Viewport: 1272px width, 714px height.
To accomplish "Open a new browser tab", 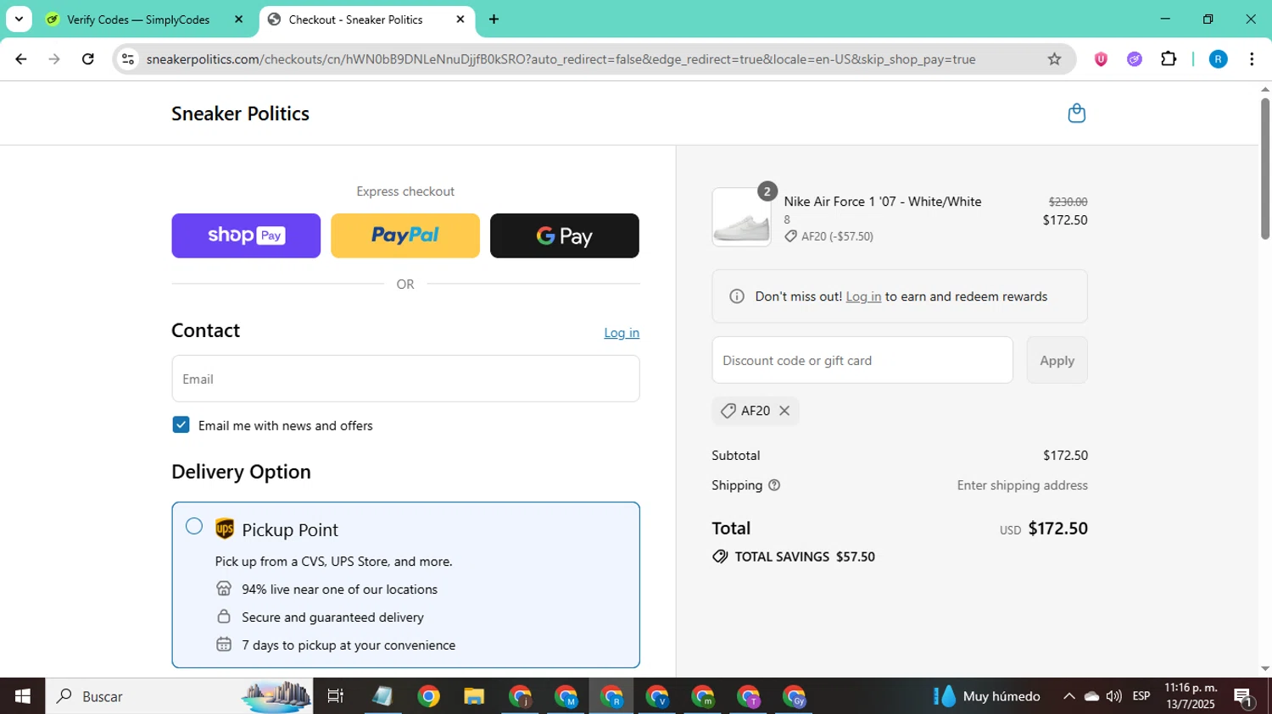I will pos(494,19).
